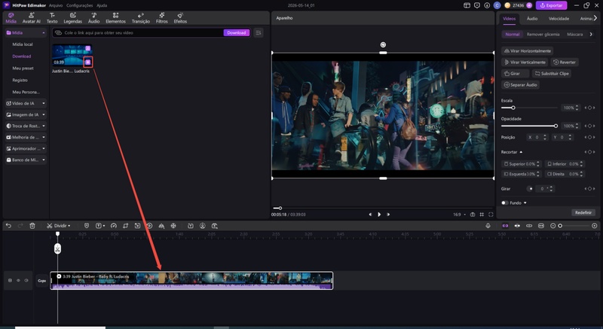Viewport: 603px width, 329px height.
Task: Open the Elementos panel
Action: click(115, 18)
